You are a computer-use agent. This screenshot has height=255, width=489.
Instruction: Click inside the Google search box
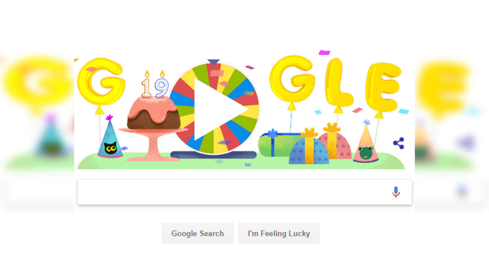click(x=244, y=192)
